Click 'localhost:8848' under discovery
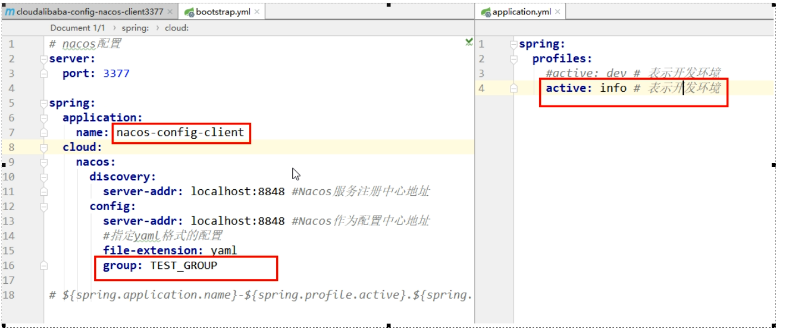 237,191
